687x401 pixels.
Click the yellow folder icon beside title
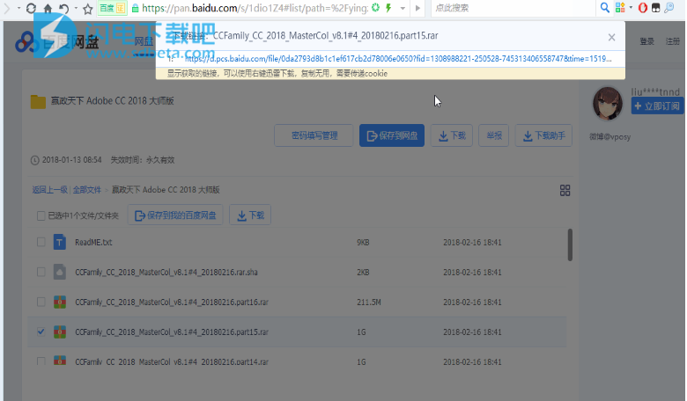point(38,101)
